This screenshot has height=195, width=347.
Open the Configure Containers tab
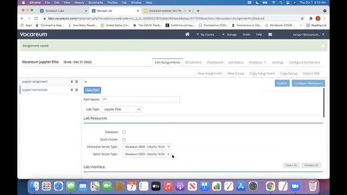point(304,62)
